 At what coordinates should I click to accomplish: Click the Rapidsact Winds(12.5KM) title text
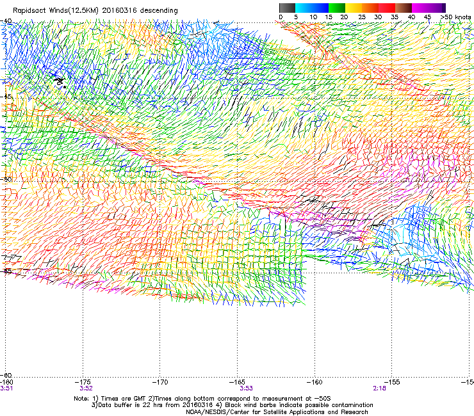tap(95, 11)
